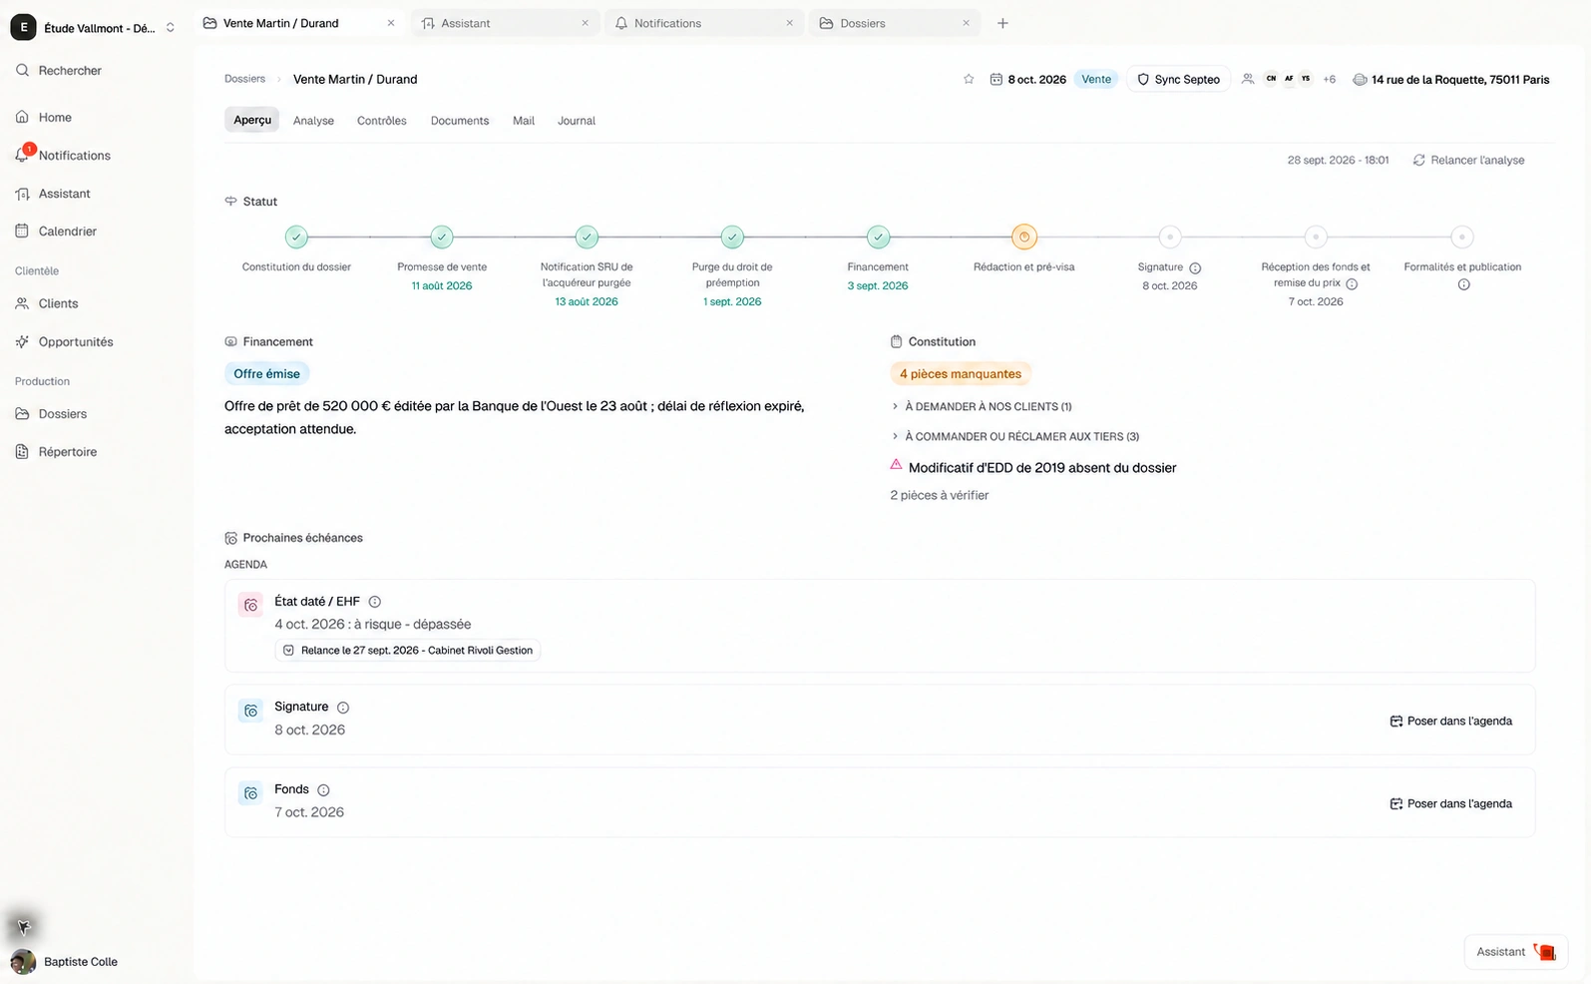
Task: Click the Dossiers breadcrumb link
Action: [x=244, y=79]
